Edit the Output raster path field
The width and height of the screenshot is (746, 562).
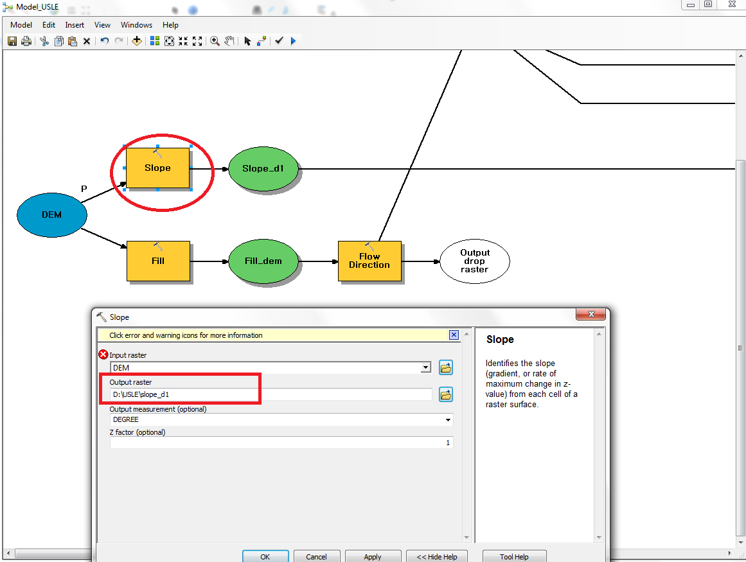(x=271, y=394)
